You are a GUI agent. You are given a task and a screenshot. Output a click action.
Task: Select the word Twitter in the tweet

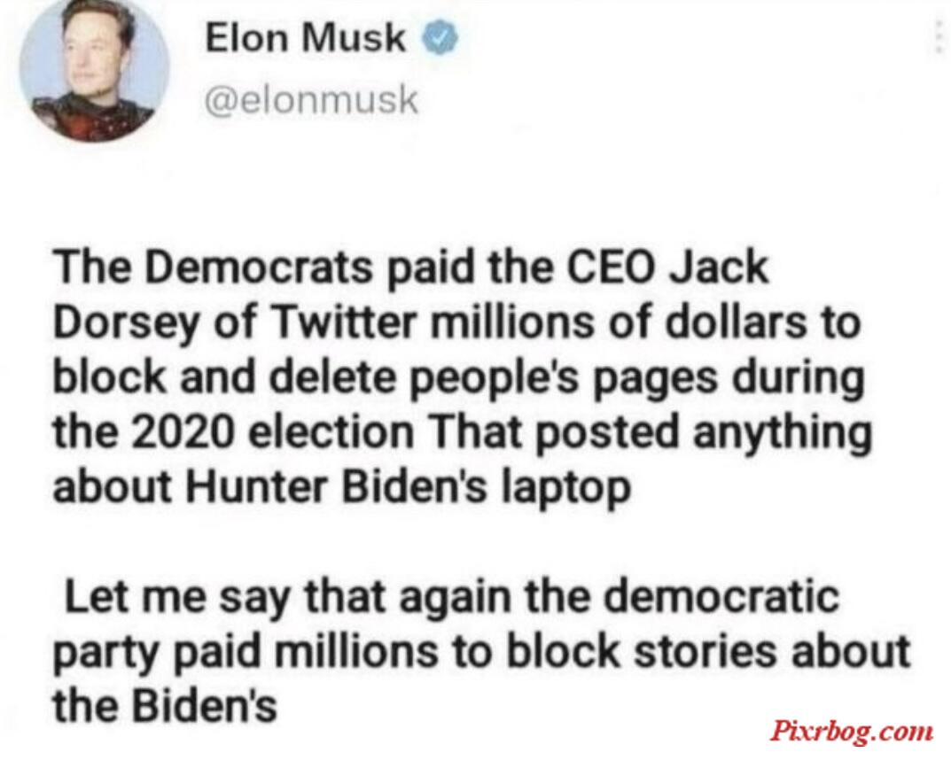pos(345,322)
